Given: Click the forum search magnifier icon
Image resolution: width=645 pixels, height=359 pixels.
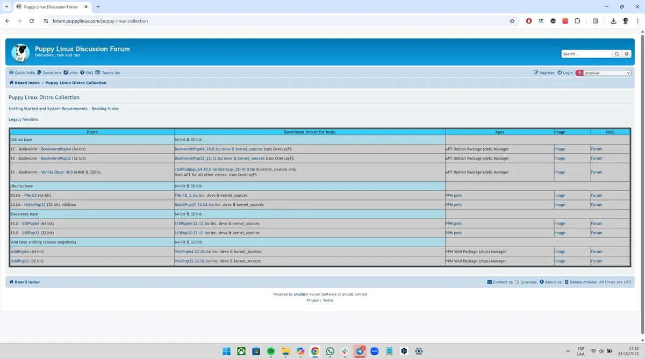Looking at the screenshot, I should (x=617, y=54).
